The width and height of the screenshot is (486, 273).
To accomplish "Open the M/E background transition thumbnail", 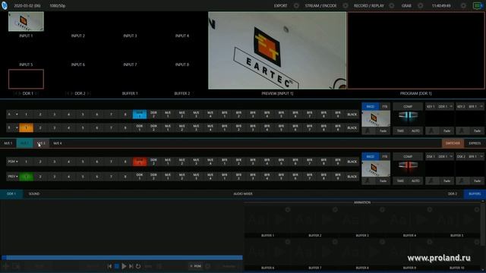I will click(x=376, y=119).
